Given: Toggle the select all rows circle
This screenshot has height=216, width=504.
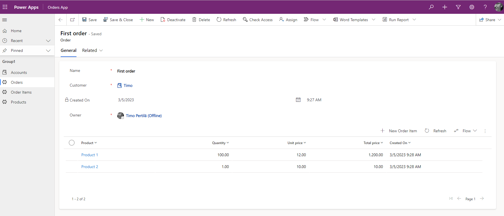Looking at the screenshot, I should pos(72,143).
